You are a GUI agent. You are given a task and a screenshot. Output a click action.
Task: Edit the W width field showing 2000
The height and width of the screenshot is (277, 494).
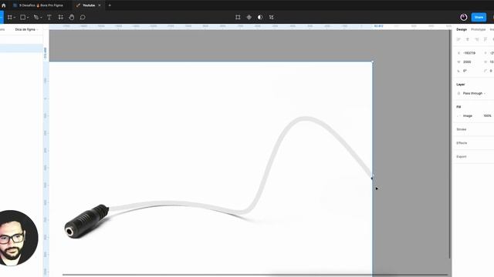point(468,62)
